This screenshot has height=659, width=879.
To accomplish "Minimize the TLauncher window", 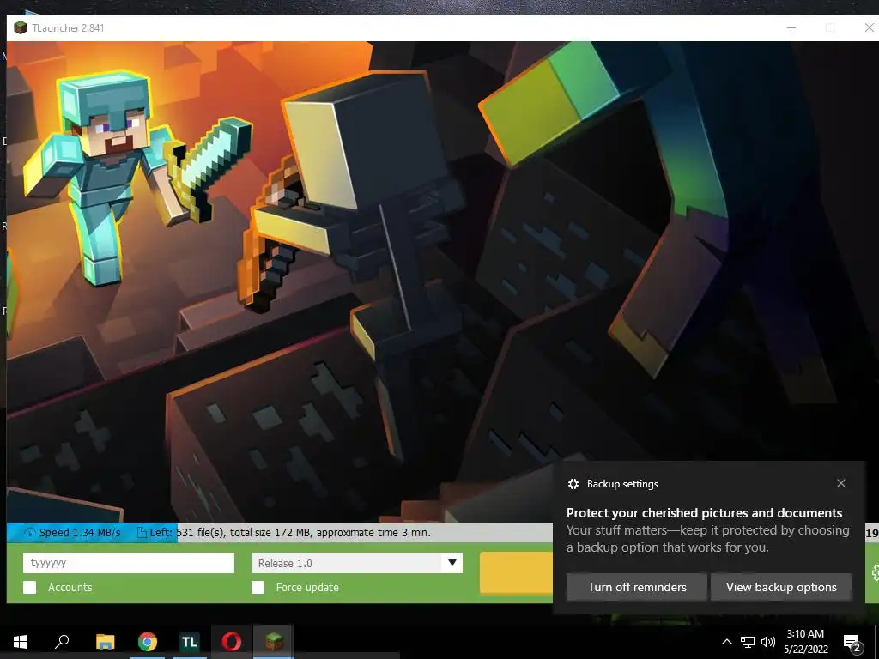I will [791, 27].
